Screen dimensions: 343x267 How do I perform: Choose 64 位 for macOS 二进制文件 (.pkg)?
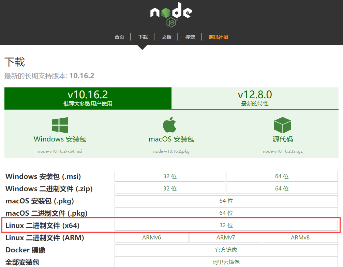[x=226, y=213]
